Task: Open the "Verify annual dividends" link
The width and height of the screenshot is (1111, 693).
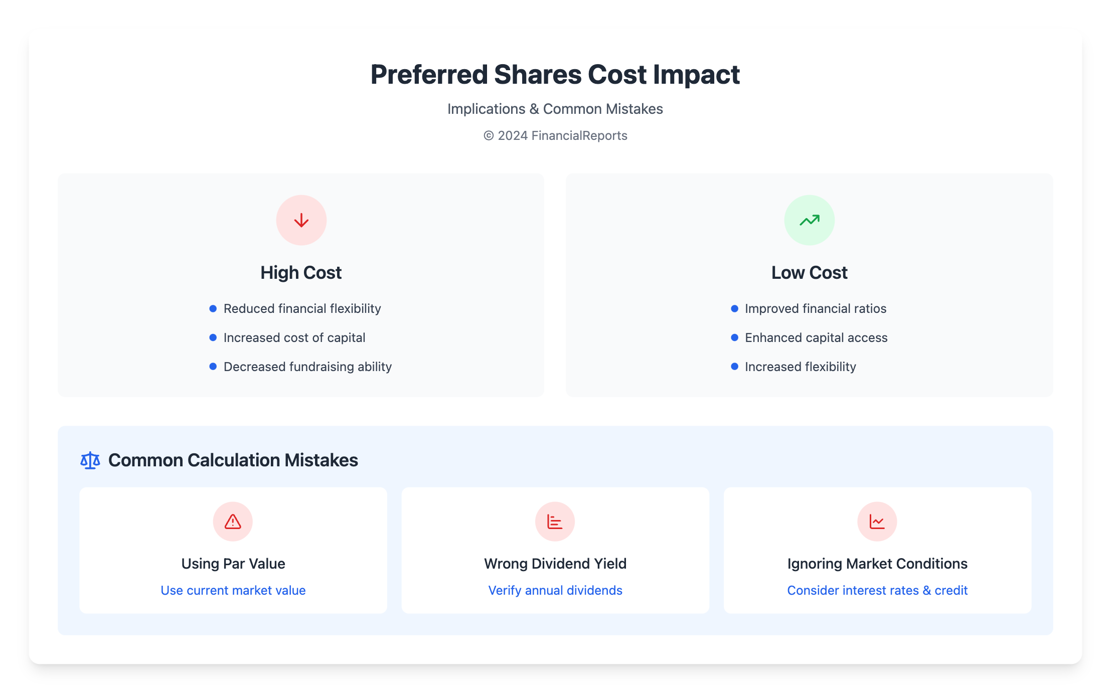Action: click(555, 590)
